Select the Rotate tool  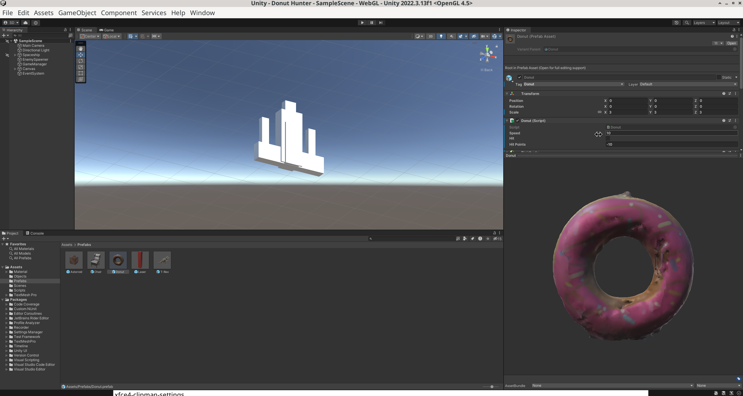click(81, 61)
